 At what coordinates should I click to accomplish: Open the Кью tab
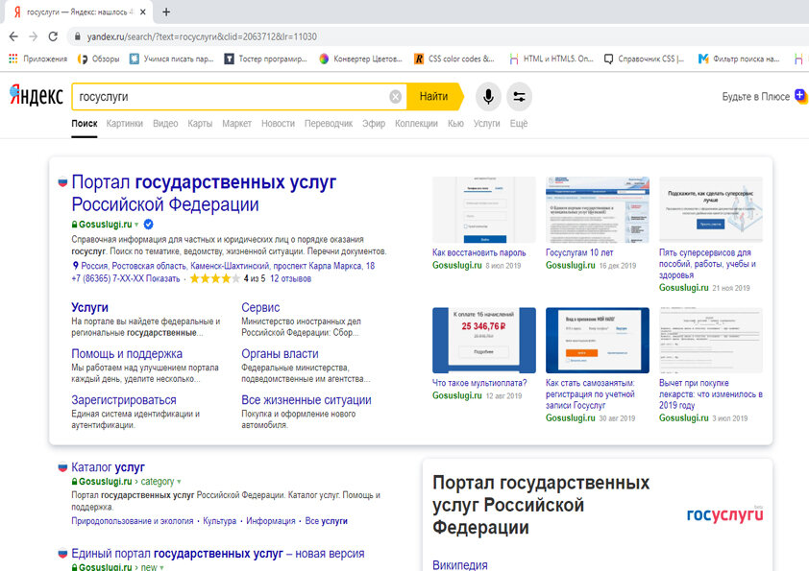[x=455, y=124]
